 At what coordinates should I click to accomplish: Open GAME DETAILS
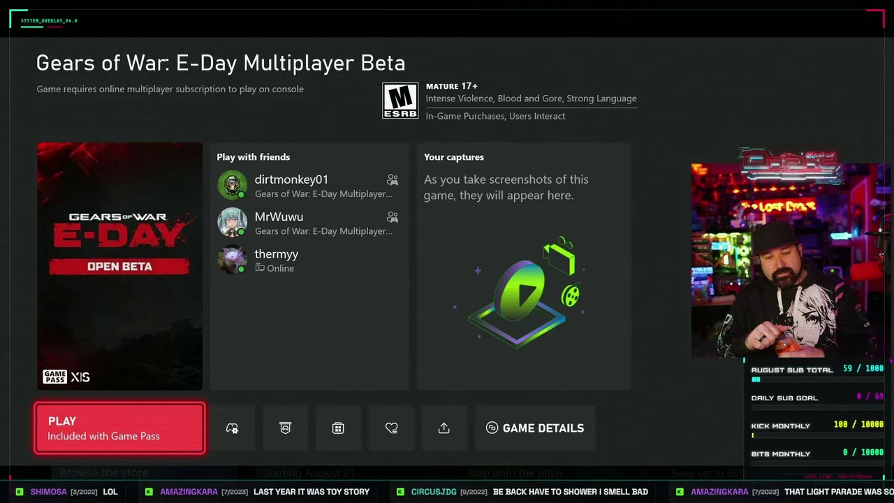coord(535,428)
